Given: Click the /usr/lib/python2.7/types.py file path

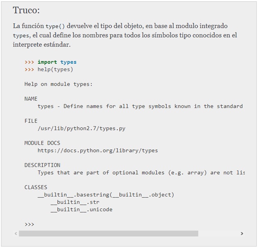Looking at the screenshot, I should [x=81, y=128].
